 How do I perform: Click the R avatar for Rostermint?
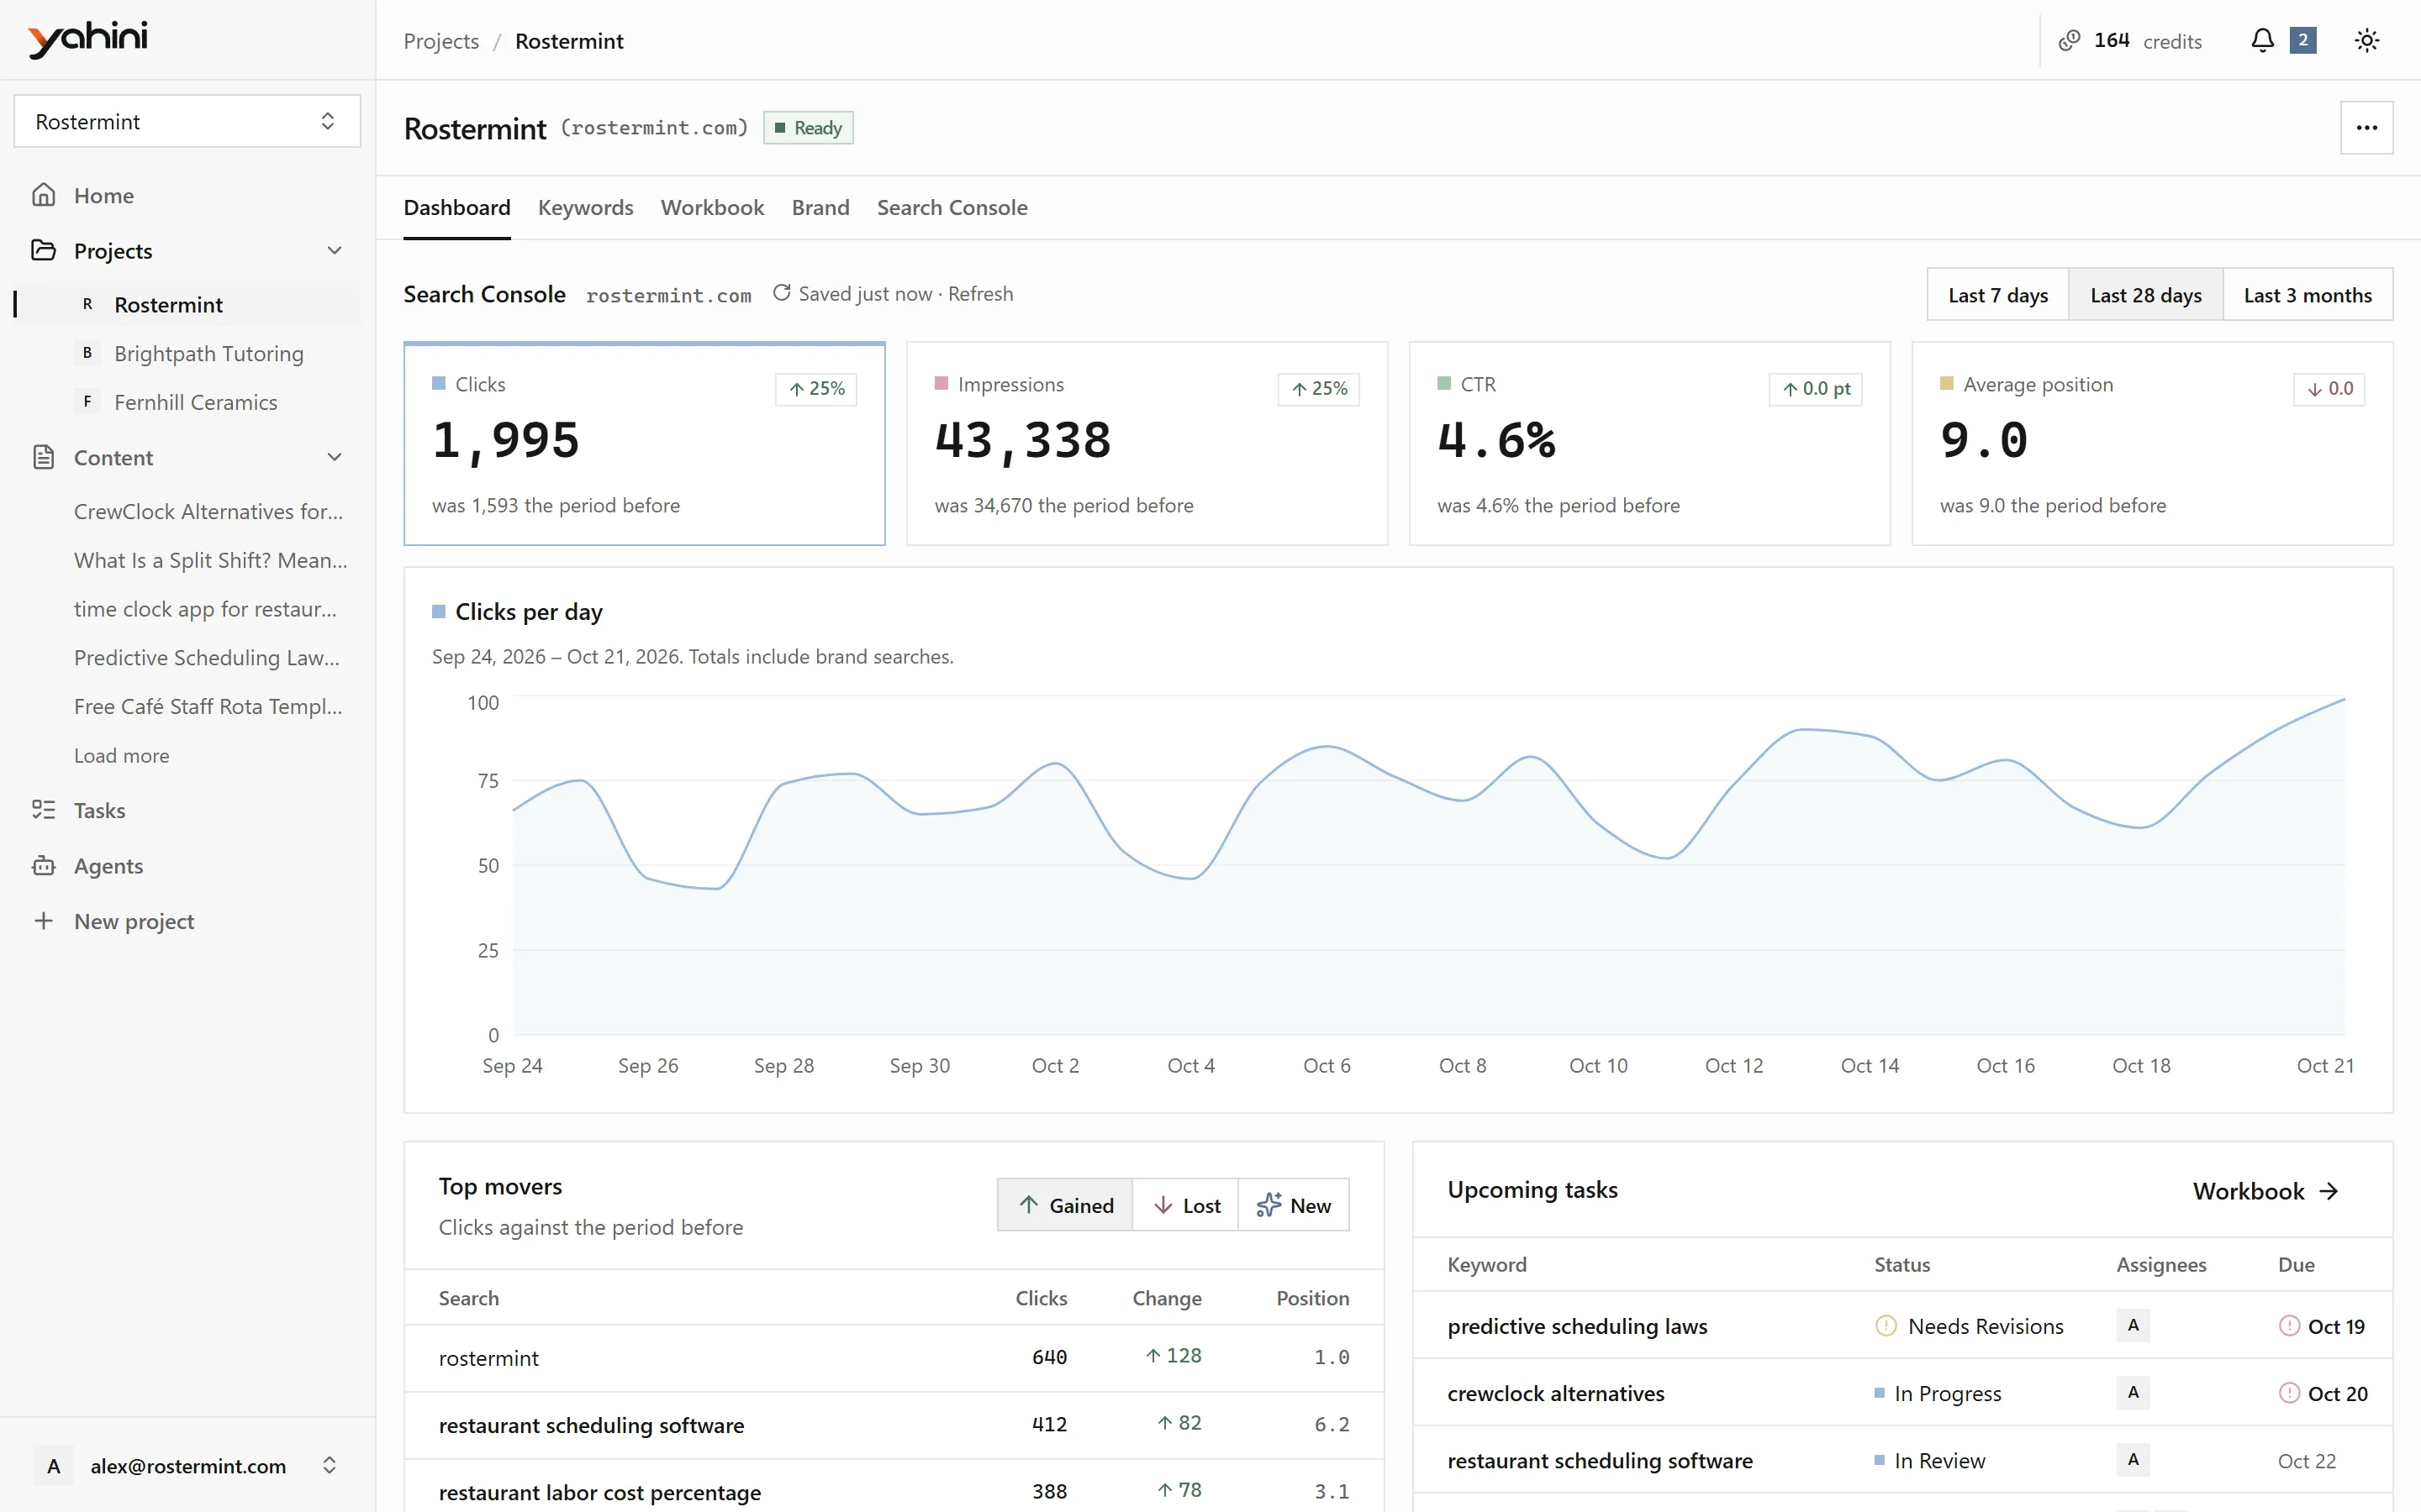[87, 304]
